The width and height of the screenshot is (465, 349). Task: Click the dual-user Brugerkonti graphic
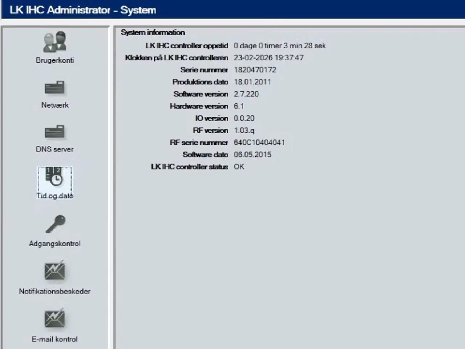[55, 42]
